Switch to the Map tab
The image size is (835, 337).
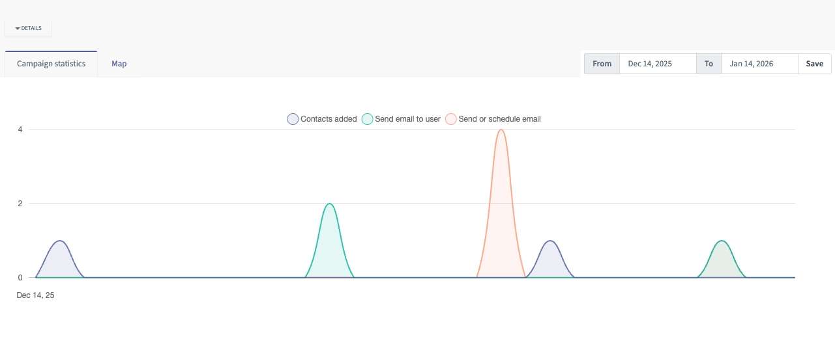tap(119, 64)
